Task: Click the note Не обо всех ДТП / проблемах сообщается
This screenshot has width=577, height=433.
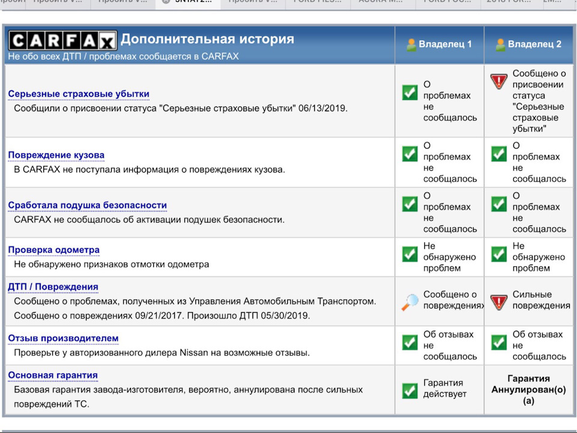Action: click(123, 57)
